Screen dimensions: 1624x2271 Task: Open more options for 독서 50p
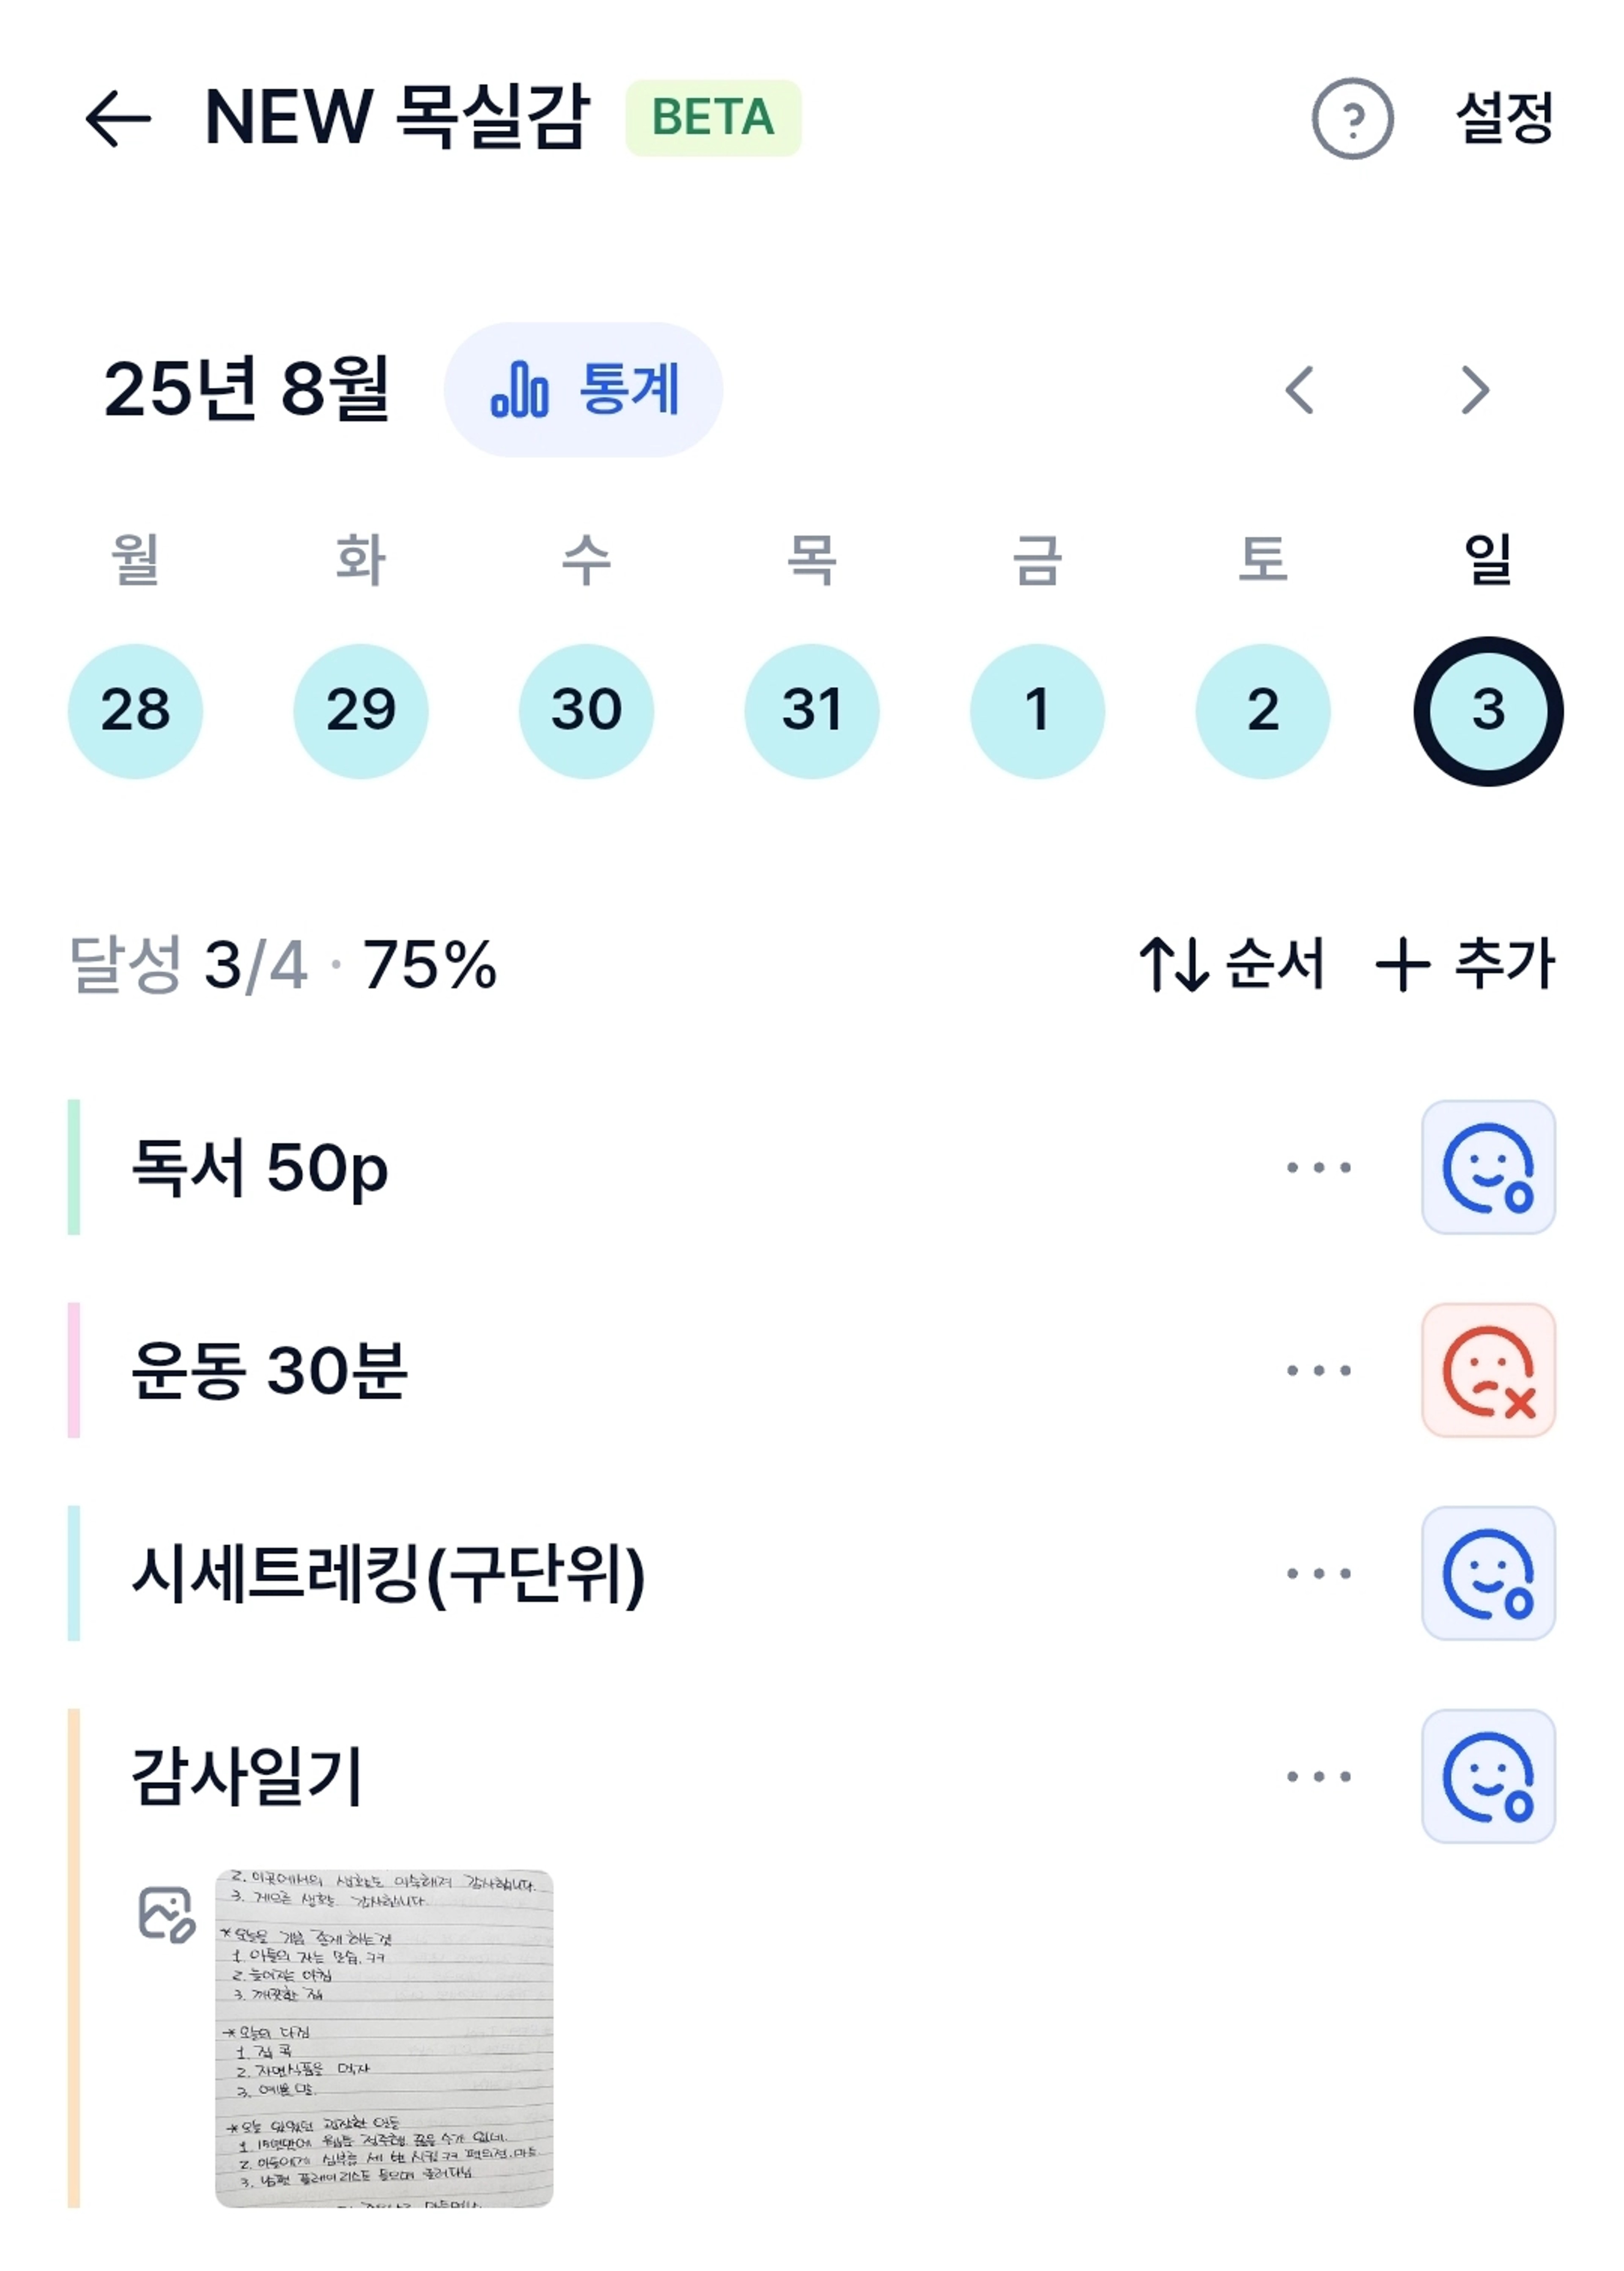point(1318,1167)
